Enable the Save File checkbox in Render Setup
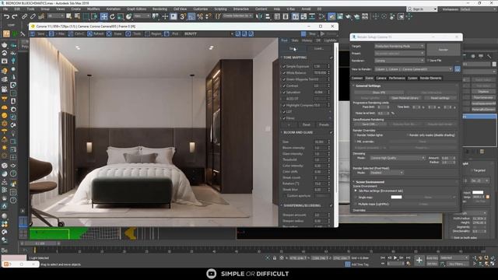The height and width of the screenshot is (280, 498). click(x=428, y=61)
